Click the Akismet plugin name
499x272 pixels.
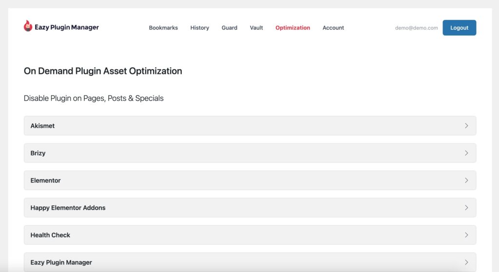coord(42,126)
